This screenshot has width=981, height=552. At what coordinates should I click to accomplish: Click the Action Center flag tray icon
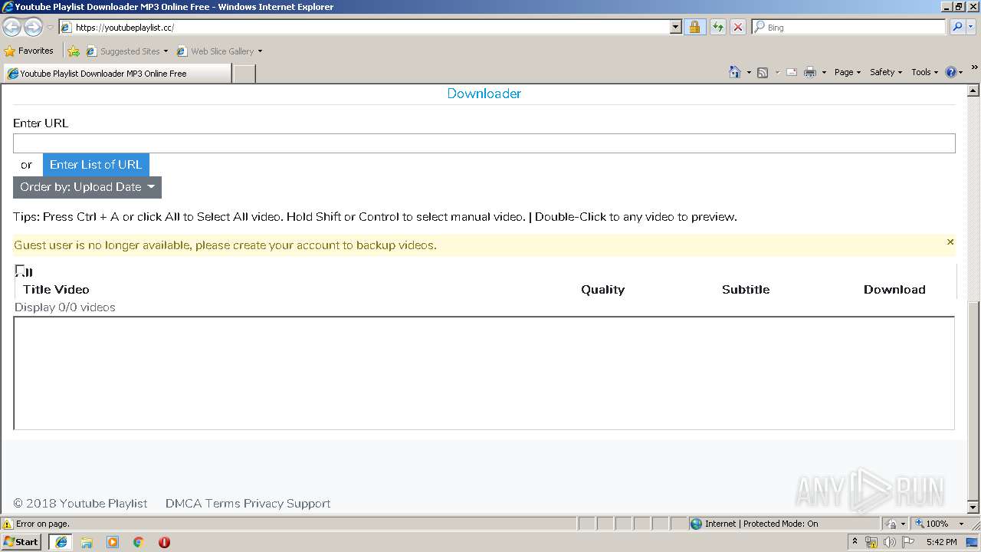908,542
